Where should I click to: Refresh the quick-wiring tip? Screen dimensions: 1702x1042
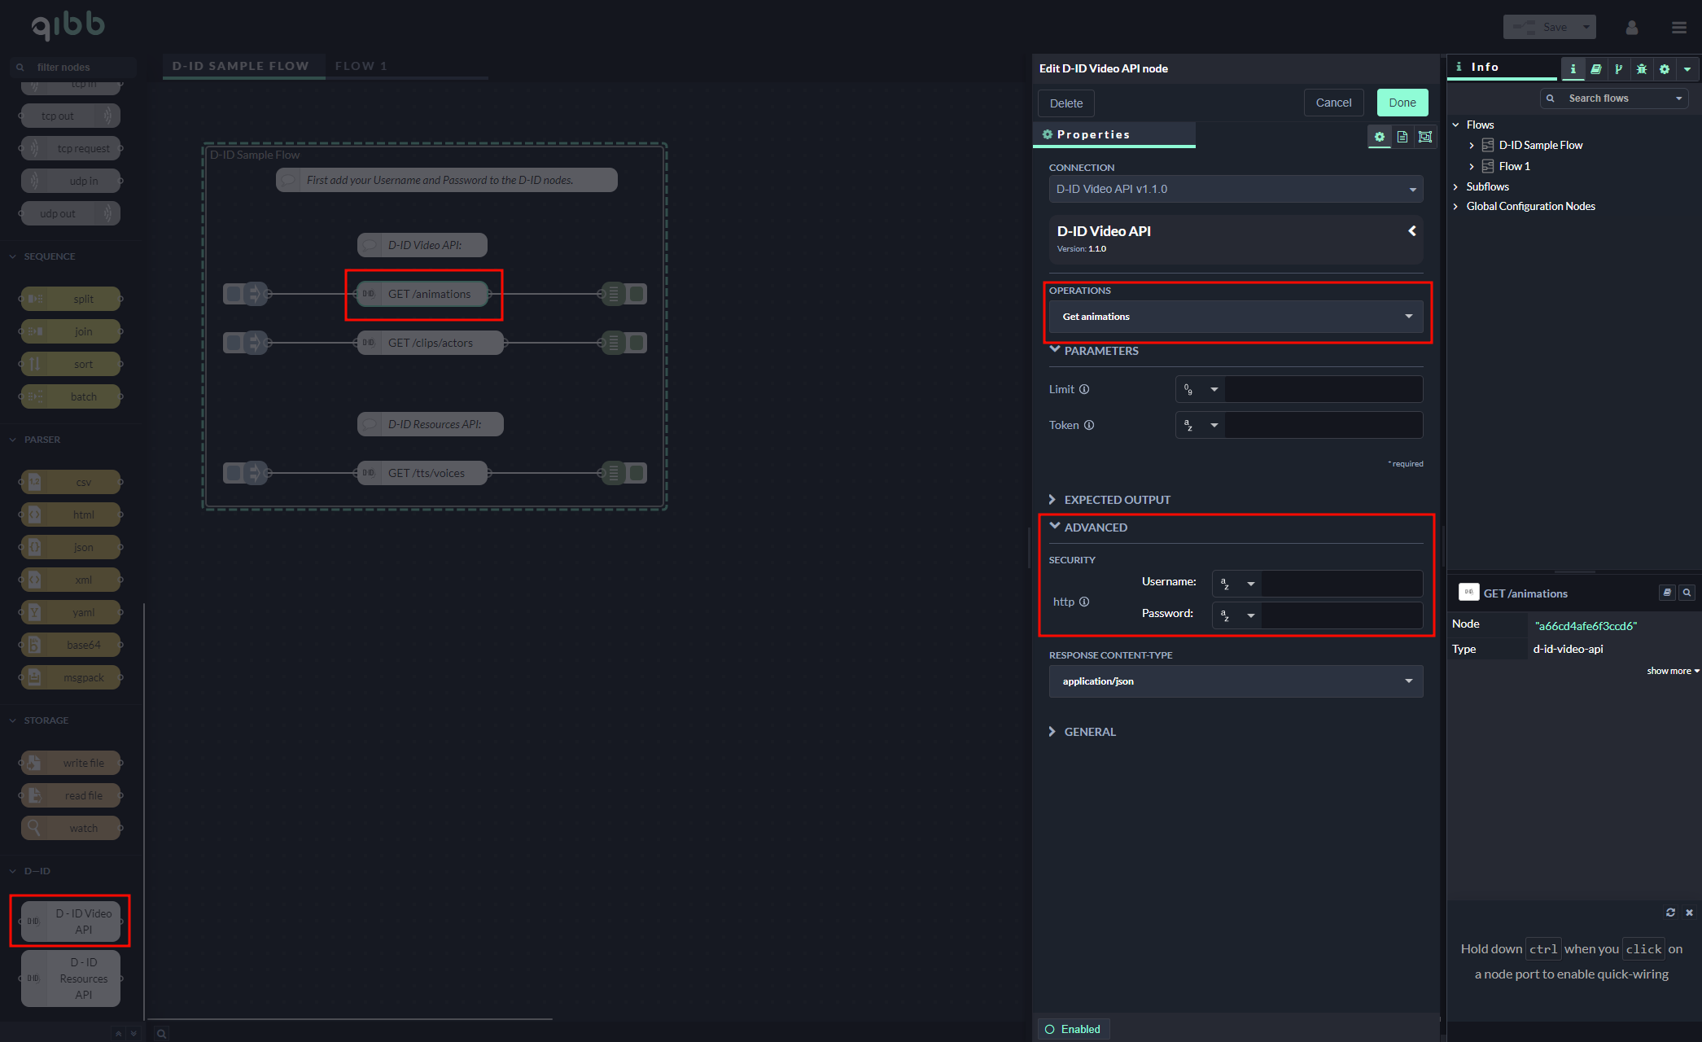click(1670, 913)
